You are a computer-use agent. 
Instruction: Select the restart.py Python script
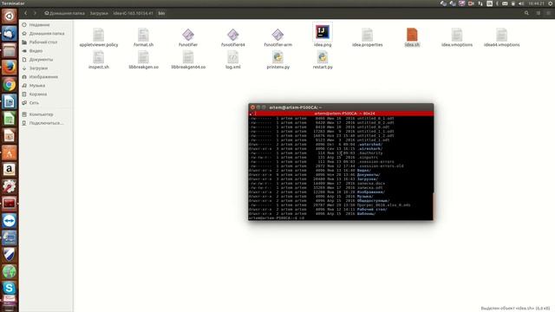point(323,60)
